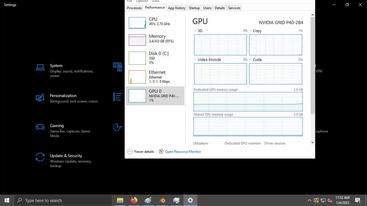The height and width of the screenshot is (206, 367).
Task: Click the security tray icon beside the tray chevron
Action: [x=316, y=200]
